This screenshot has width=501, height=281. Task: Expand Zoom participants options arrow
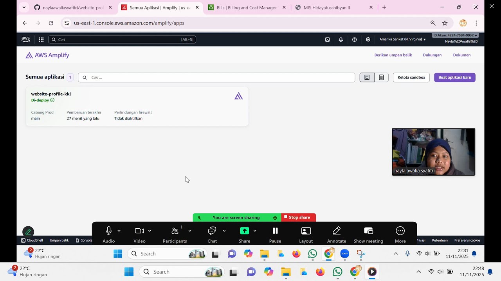pyautogui.click(x=190, y=231)
